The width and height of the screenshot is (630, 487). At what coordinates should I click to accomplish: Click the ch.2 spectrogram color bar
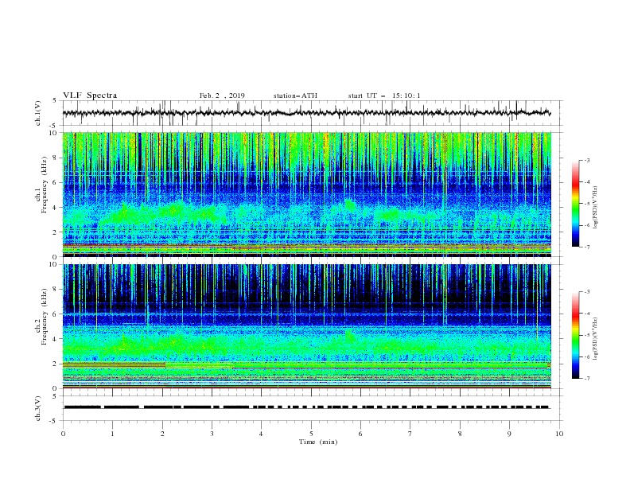[575, 335]
